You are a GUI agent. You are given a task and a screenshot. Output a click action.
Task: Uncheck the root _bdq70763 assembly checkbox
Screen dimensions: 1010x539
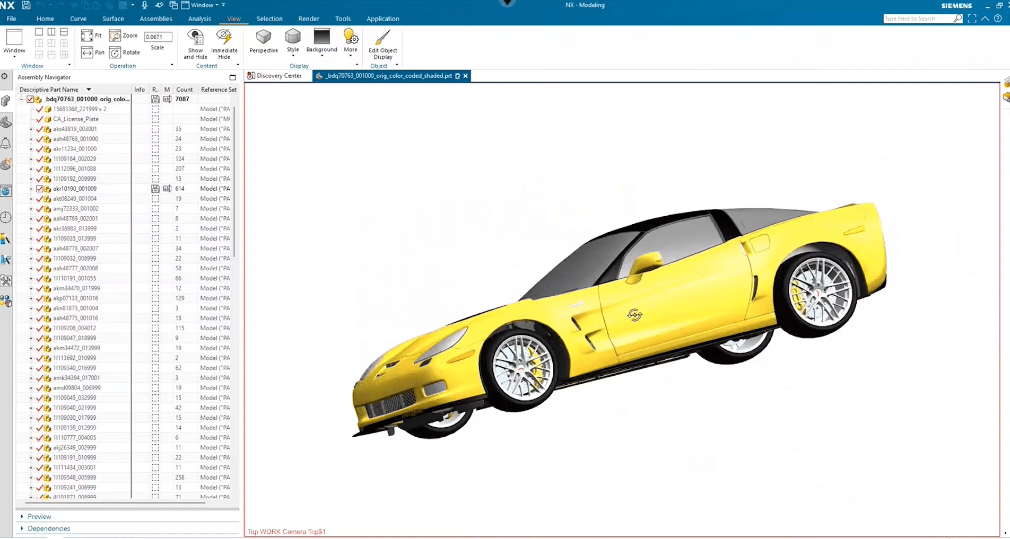(31, 99)
